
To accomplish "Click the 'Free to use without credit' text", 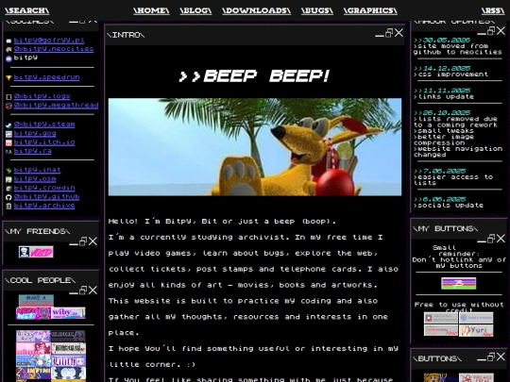I will [x=459, y=307].
